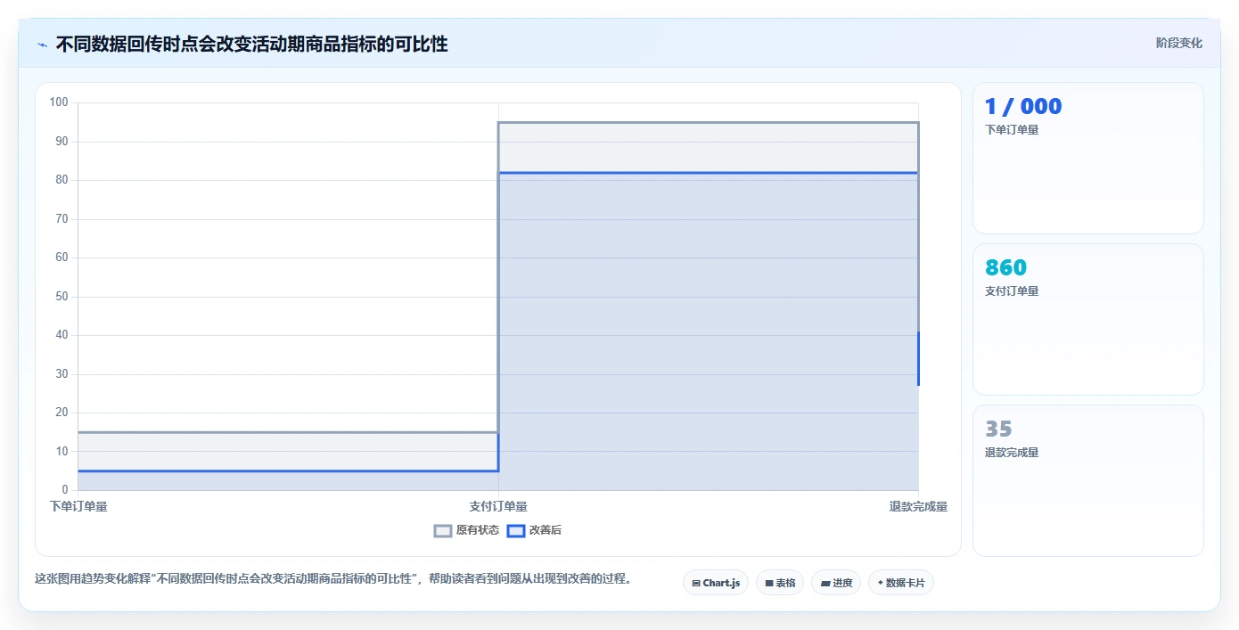Click the 支付订单量 x-axis label

coord(498,506)
